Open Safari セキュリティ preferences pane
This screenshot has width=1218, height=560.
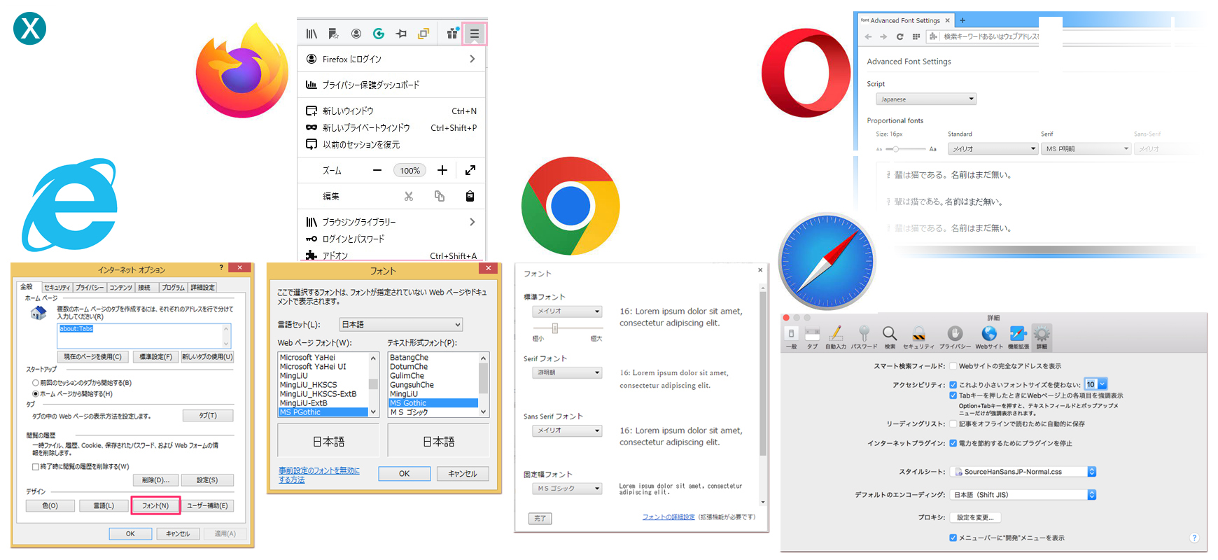click(918, 337)
